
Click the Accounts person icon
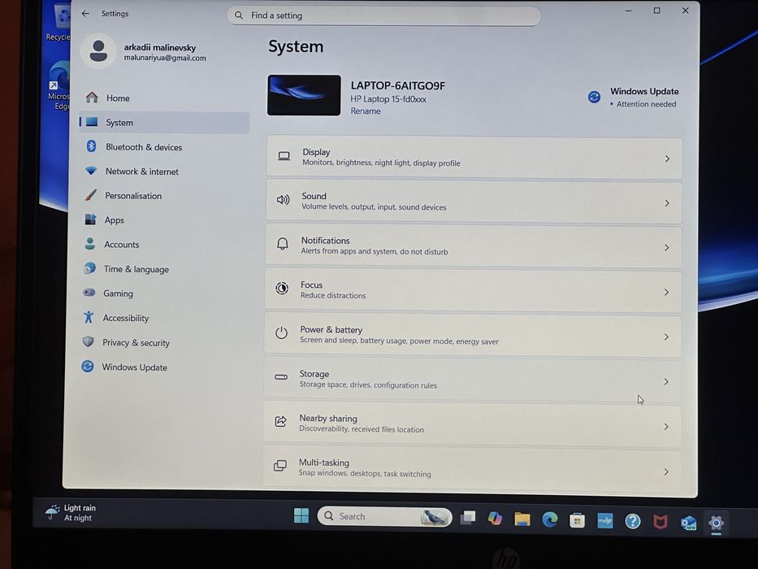click(x=90, y=243)
